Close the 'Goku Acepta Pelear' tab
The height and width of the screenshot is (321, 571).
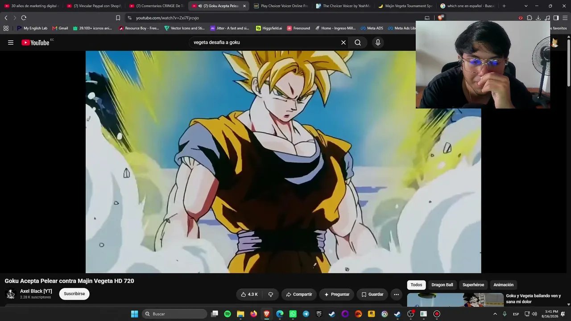coord(244,6)
